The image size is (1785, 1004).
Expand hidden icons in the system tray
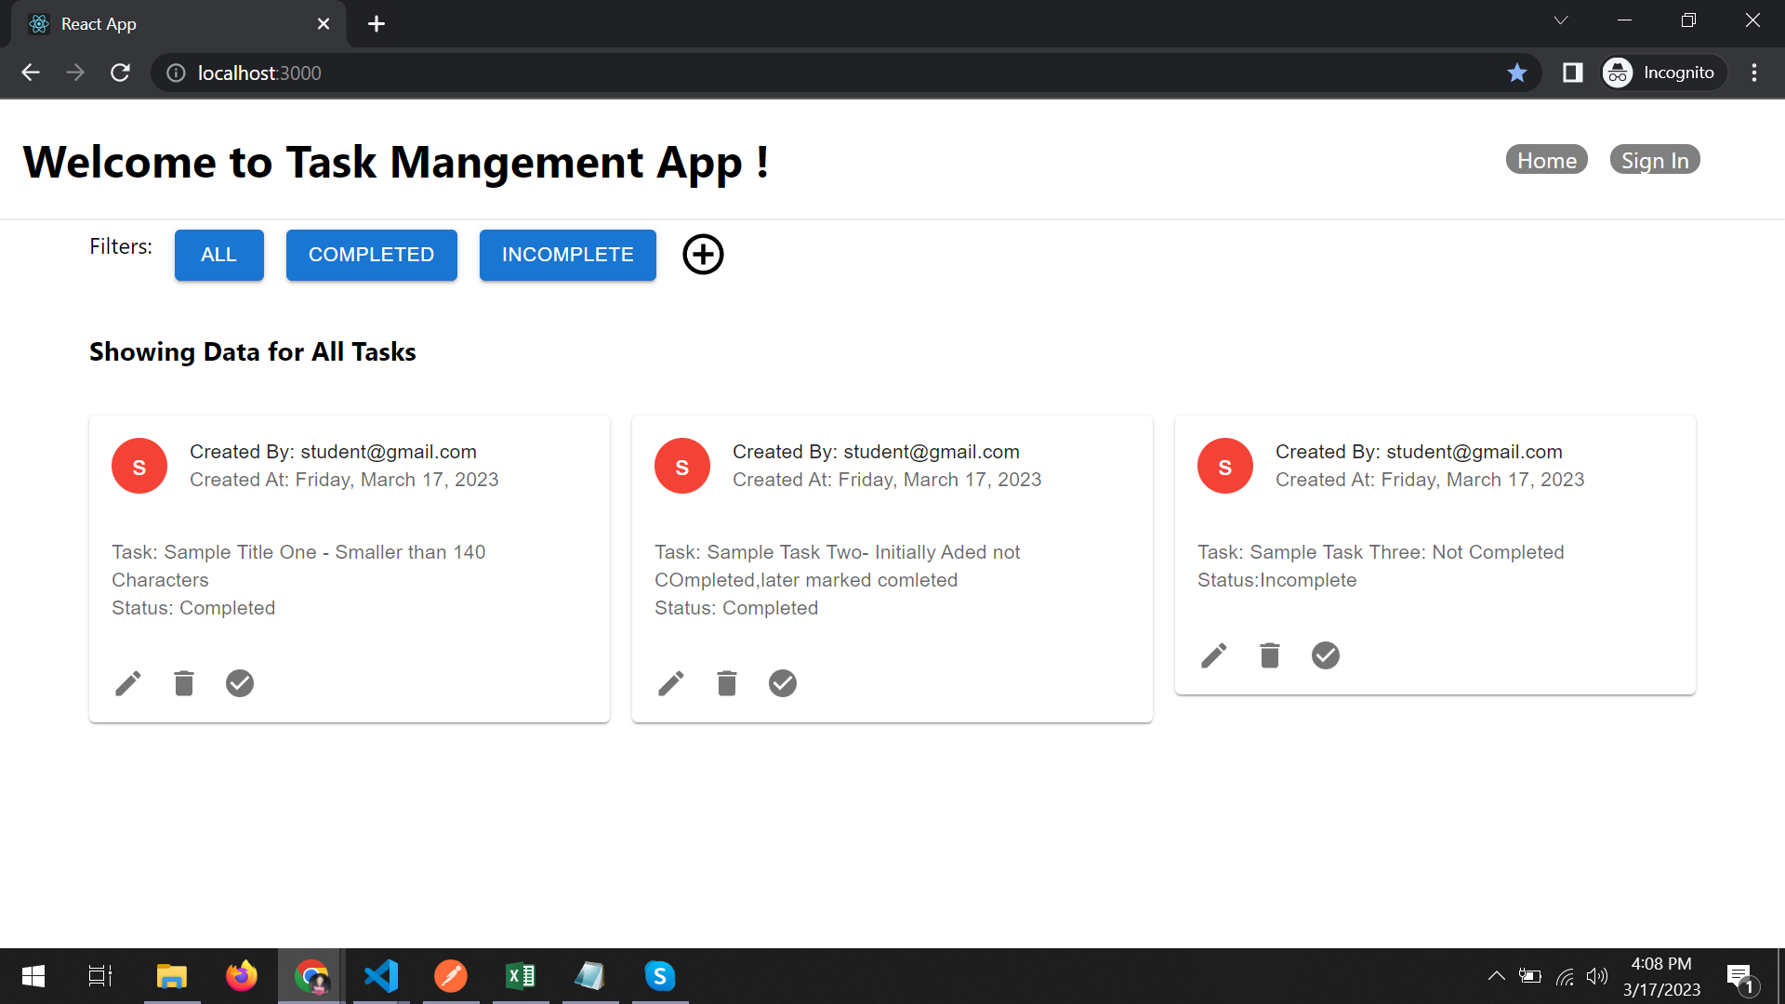coord(1497,976)
